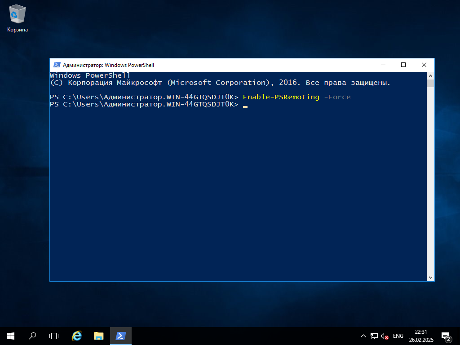
Task: Open the network status tray icon
Action: pyautogui.click(x=374, y=336)
